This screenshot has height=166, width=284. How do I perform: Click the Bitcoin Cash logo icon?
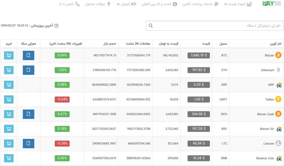click(278, 114)
